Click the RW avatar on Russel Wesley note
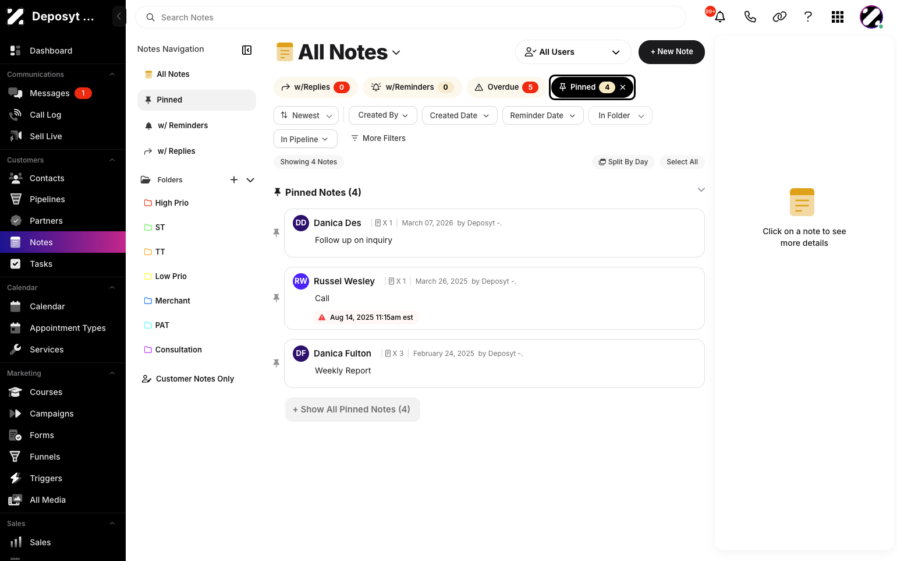The height and width of the screenshot is (561, 897). click(301, 281)
